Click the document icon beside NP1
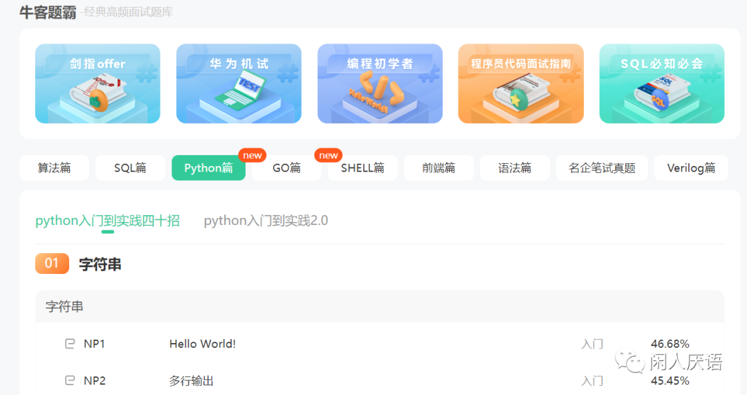Image resolution: width=747 pixels, height=395 pixels. click(70, 344)
